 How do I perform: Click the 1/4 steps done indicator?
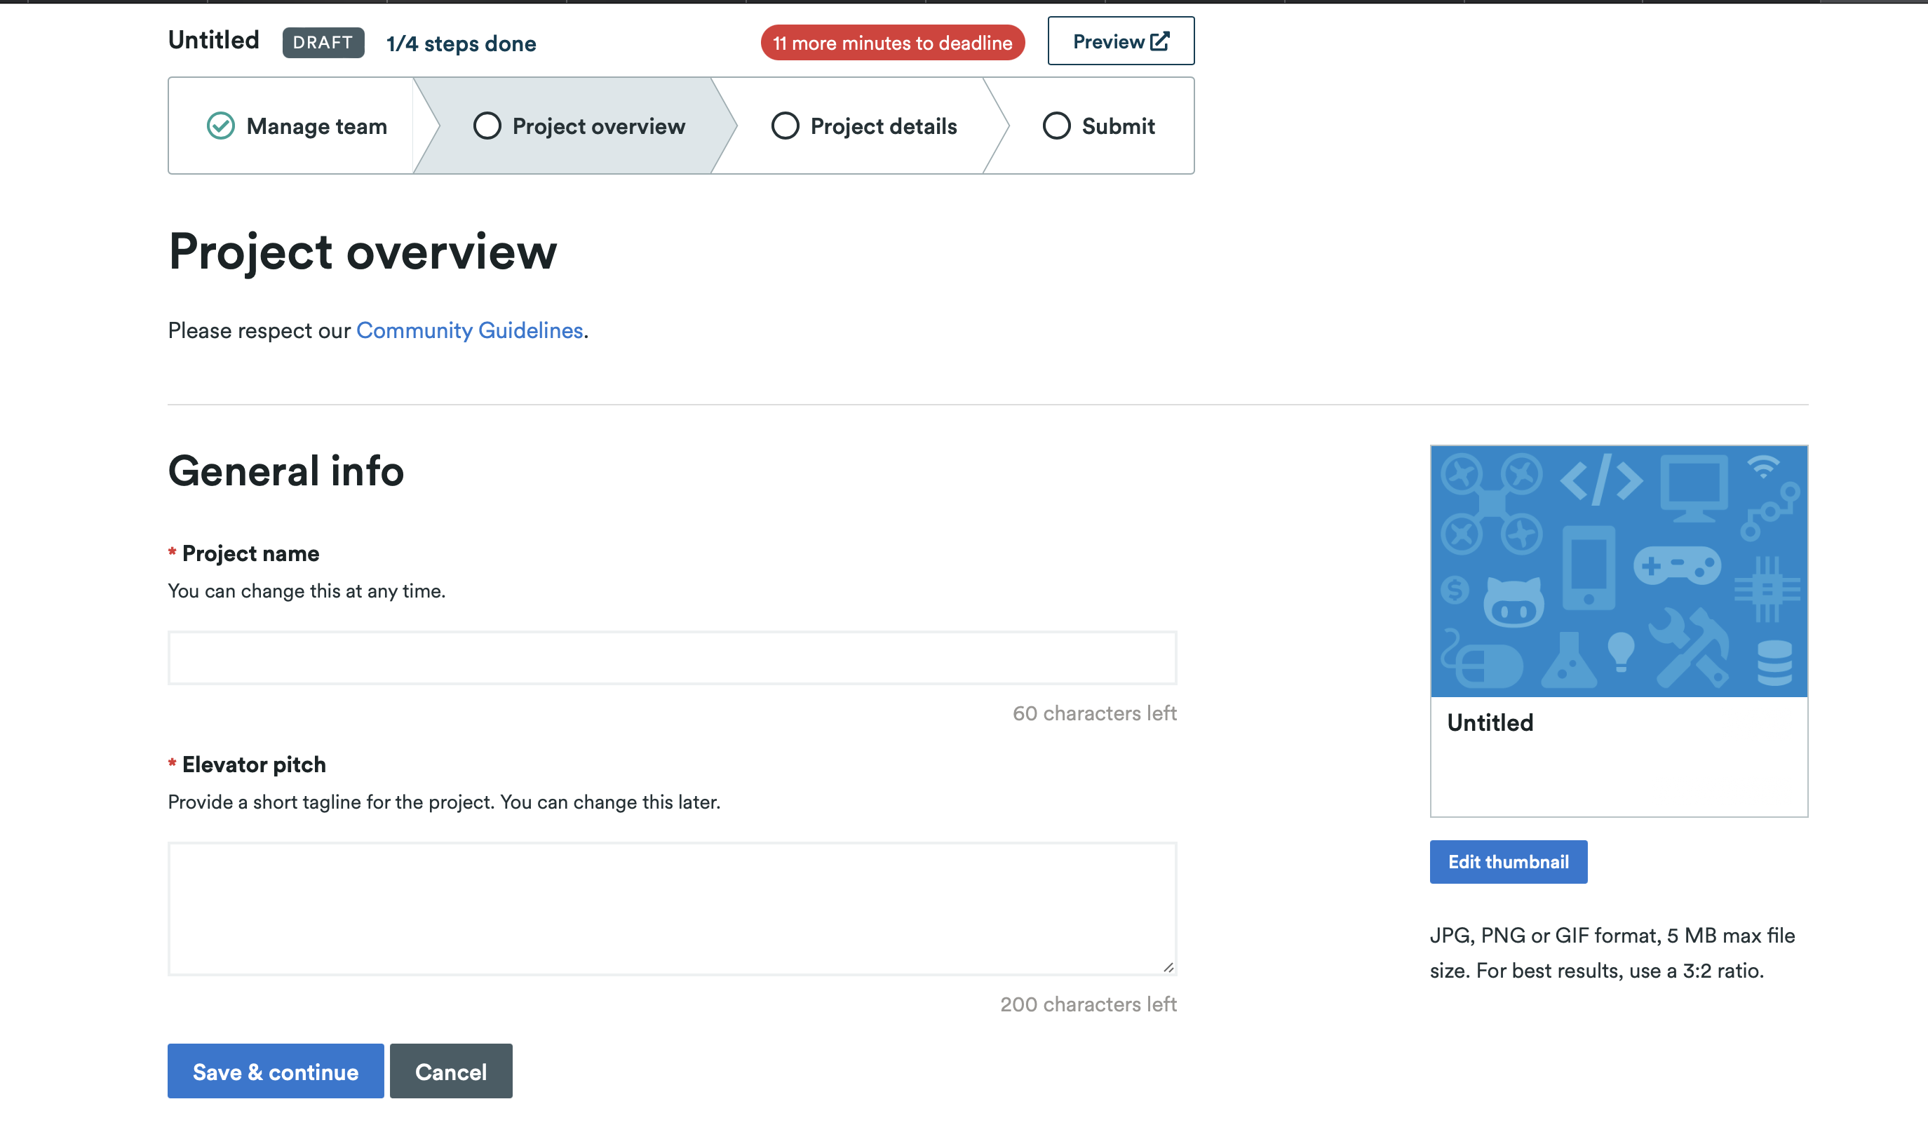(x=461, y=43)
